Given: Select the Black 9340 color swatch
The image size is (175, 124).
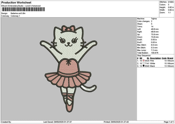Looking at the screenshot, I should 143,66.
